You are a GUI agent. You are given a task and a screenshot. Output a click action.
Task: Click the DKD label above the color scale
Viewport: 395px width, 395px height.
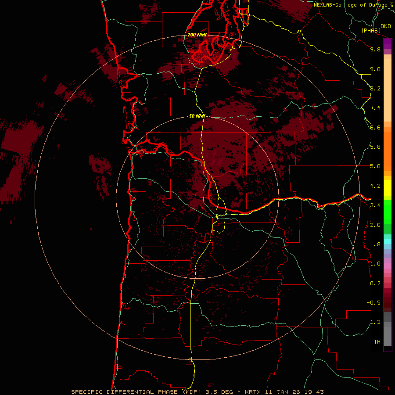(x=386, y=26)
